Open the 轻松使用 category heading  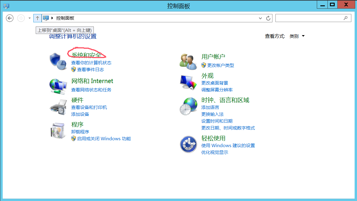coord(213,138)
